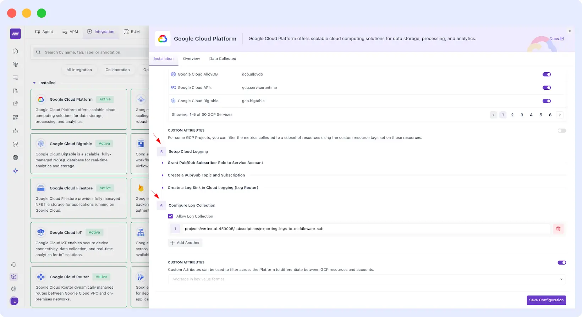Image resolution: width=582 pixels, height=317 pixels.
Task: Click the Google Cloud logo in the panel header
Action: point(163,39)
